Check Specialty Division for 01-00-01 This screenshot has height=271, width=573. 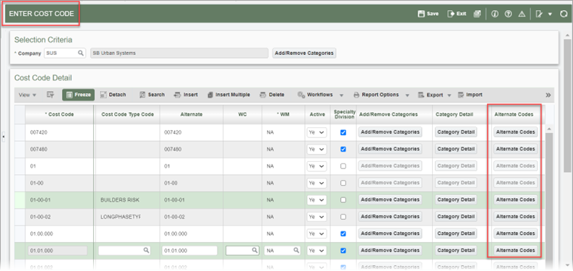343,200
